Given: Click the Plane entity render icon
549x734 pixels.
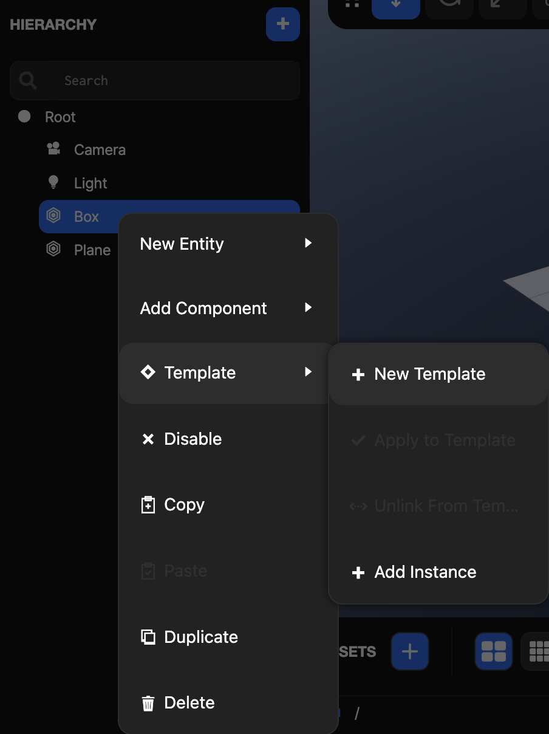Looking at the screenshot, I should (53, 249).
